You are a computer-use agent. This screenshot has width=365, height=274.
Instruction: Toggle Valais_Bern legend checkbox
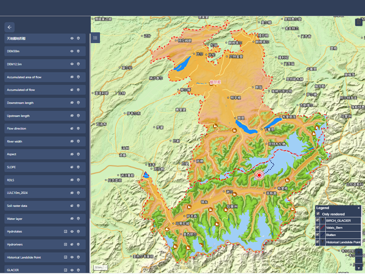(318, 227)
